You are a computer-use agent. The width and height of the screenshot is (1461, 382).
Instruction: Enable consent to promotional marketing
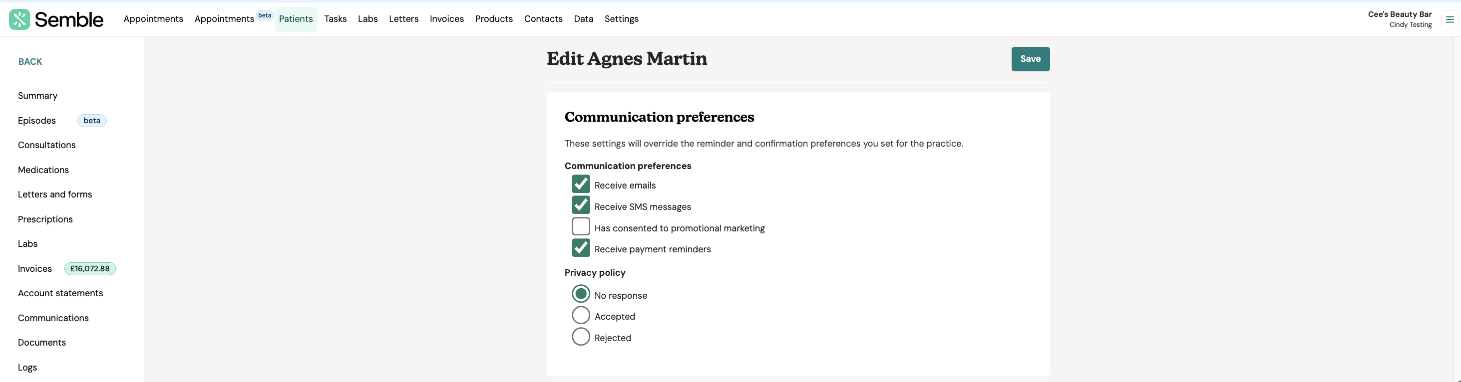[581, 227]
